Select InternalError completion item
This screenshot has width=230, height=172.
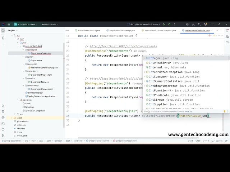click(186, 63)
